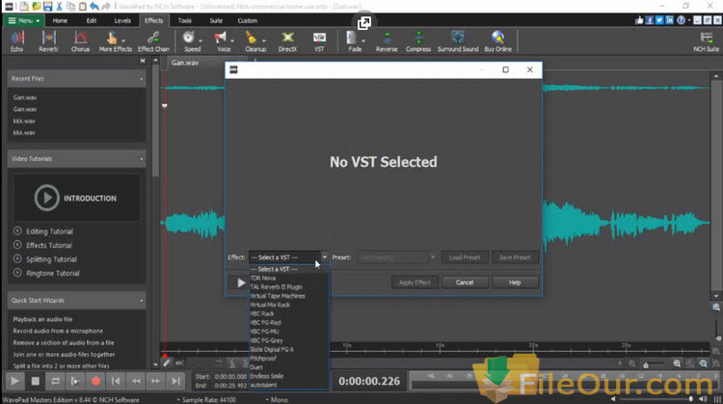Toggle the red Record button
Image resolution: width=723 pixels, height=404 pixels.
tap(95, 381)
